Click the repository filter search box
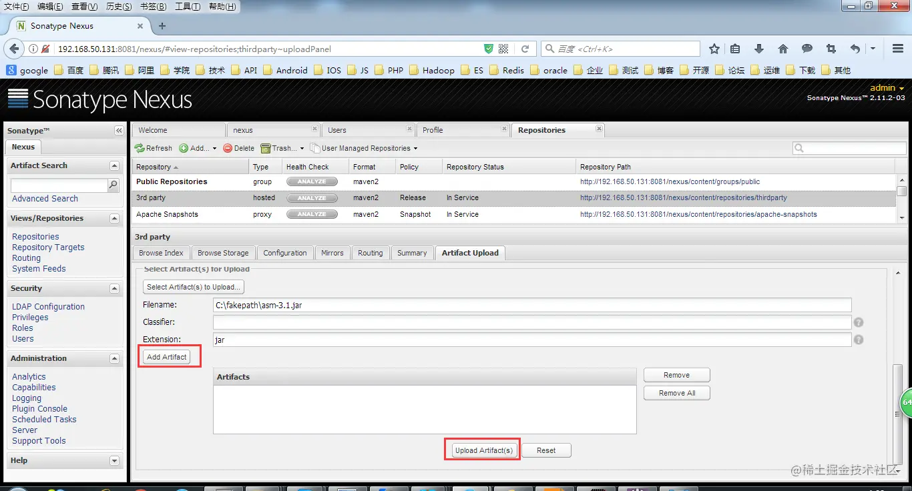The width and height of the screenshot is (912, 491). [849, 148]
